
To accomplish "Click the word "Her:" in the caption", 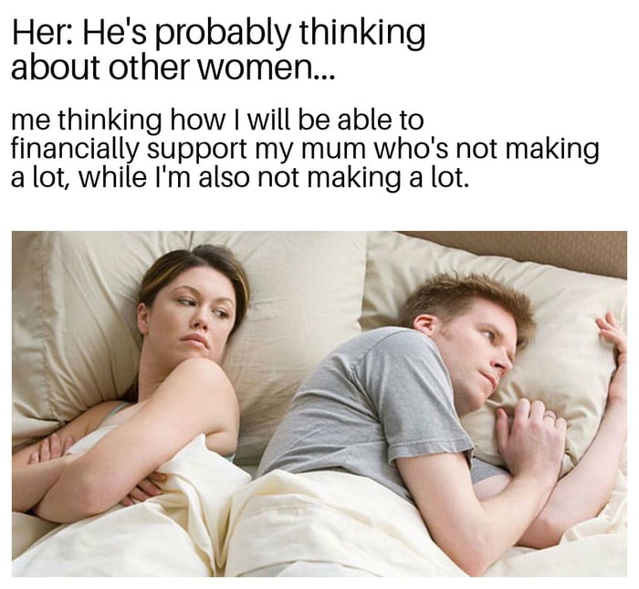I will point(44,32).
